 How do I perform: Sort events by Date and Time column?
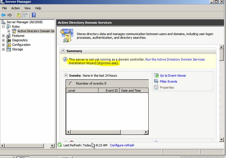134,90
